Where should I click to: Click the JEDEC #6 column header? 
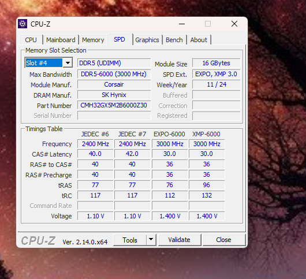point(95,134)
